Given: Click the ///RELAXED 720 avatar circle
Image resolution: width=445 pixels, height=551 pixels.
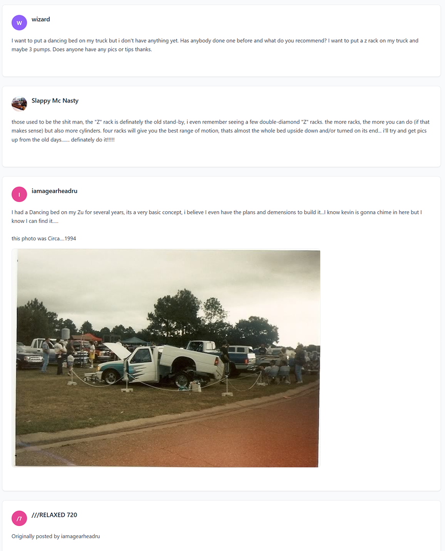Looking at the screenshot, I should pyautogui.click(x=19, y=518).
